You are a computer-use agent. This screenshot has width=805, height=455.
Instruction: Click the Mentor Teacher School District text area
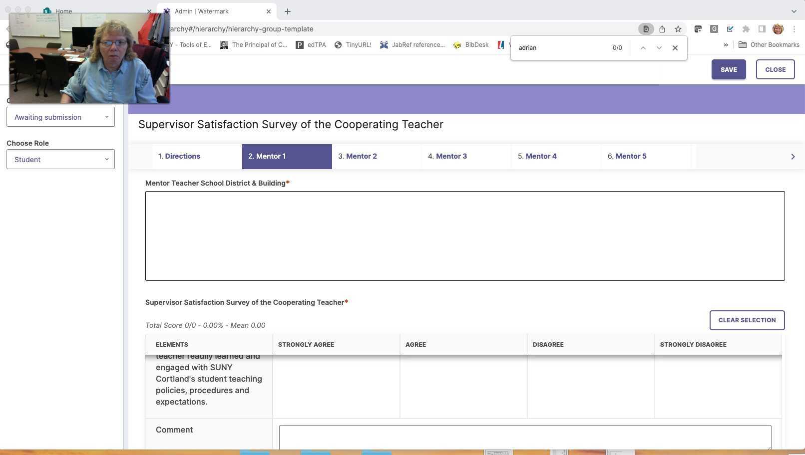pyautogui.click(x=464, y=236)
